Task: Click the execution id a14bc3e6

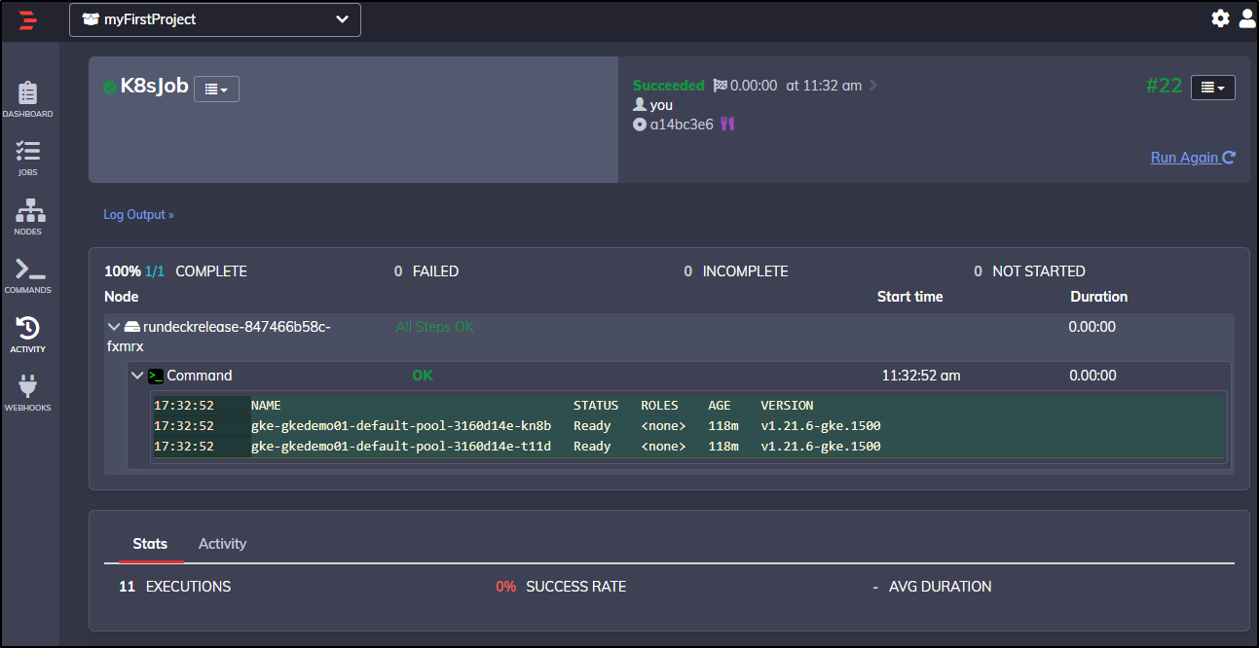Action: [682, 125]
